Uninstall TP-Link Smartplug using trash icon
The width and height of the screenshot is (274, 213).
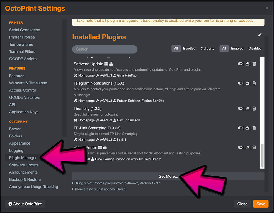click(254, 128)
